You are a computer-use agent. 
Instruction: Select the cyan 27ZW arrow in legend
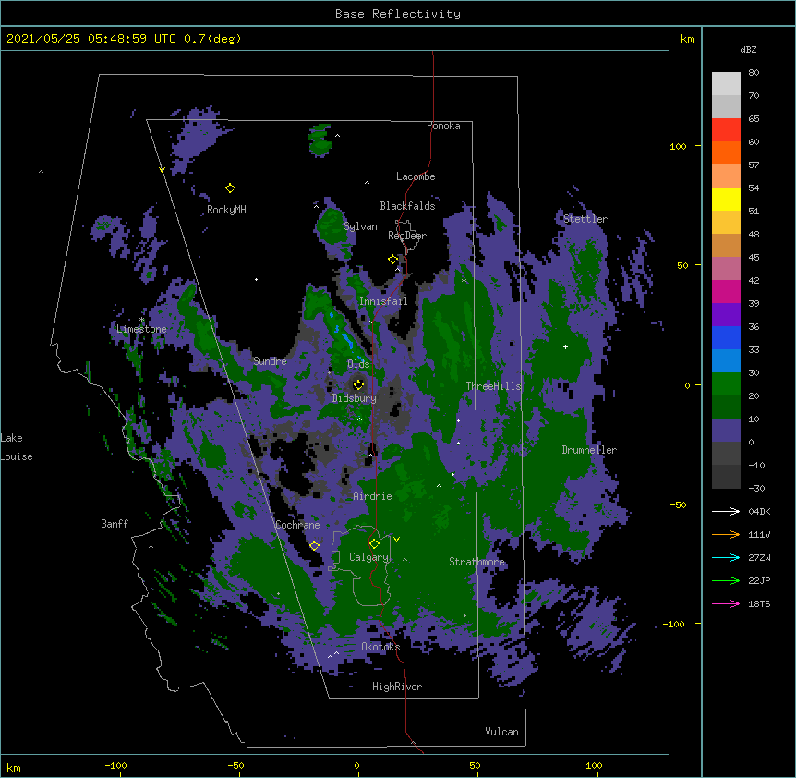726,557
